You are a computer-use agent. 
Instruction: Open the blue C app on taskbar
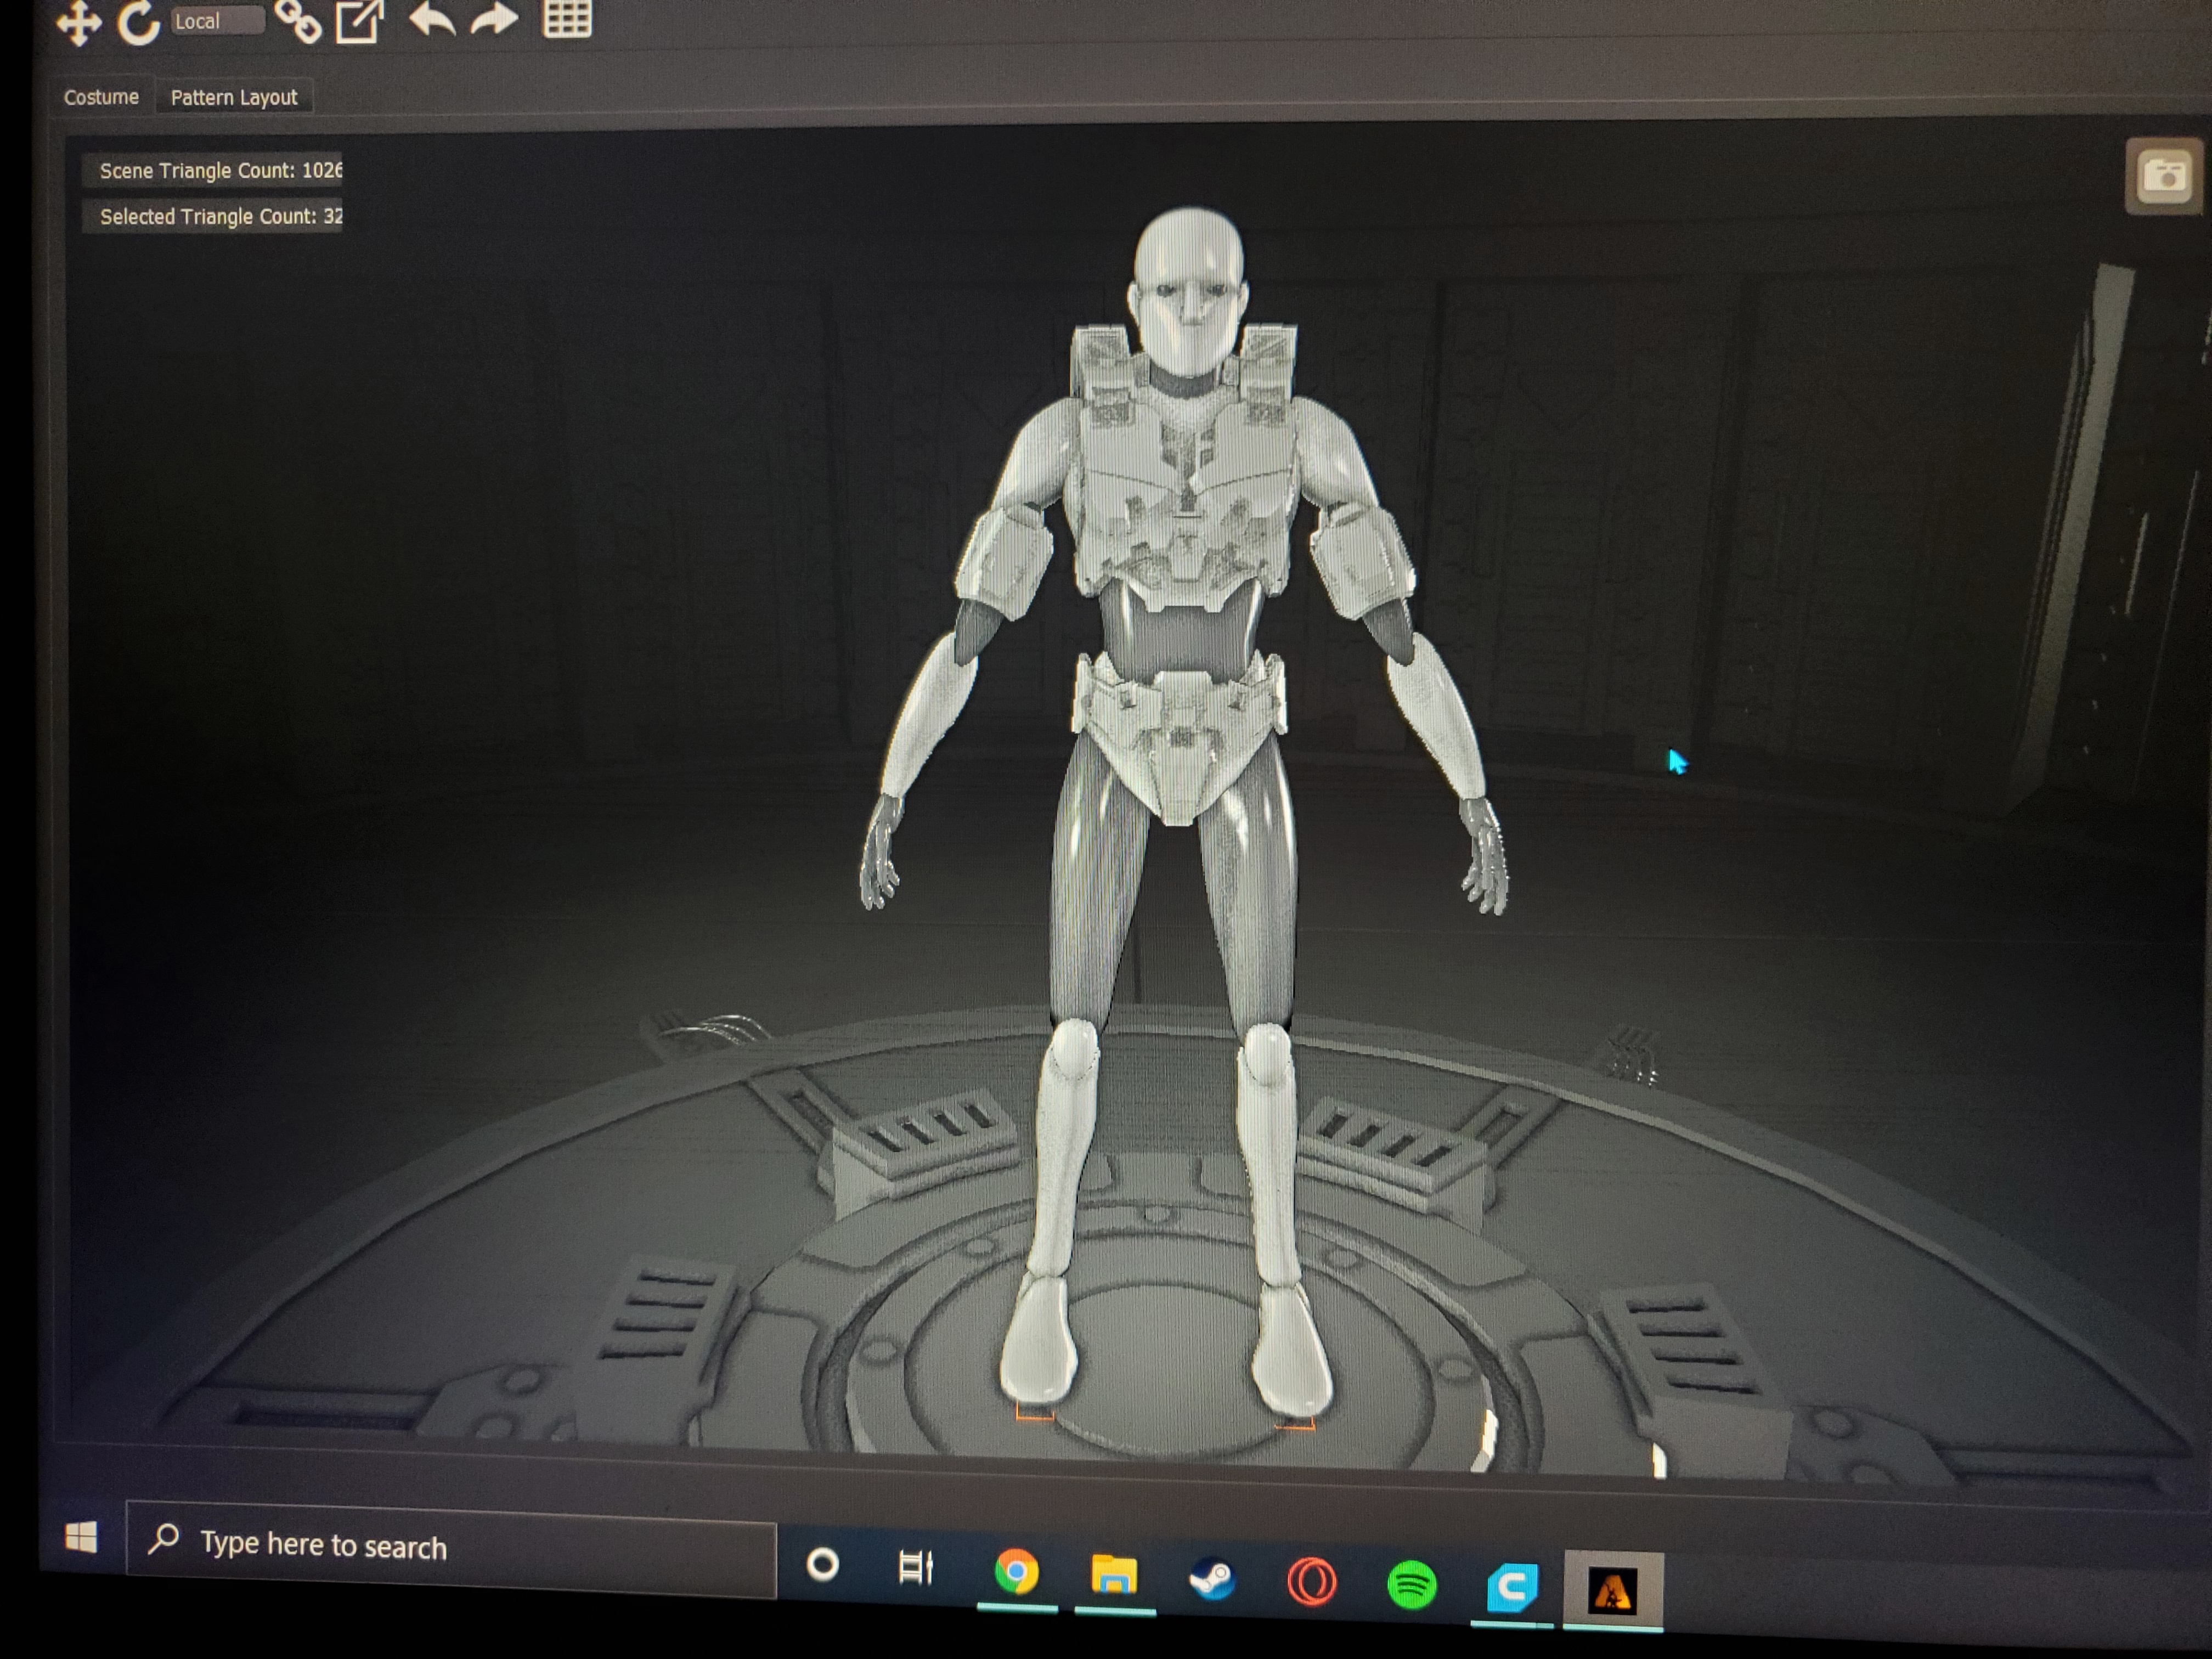pyautogui.click(x=1511, y=1588)
